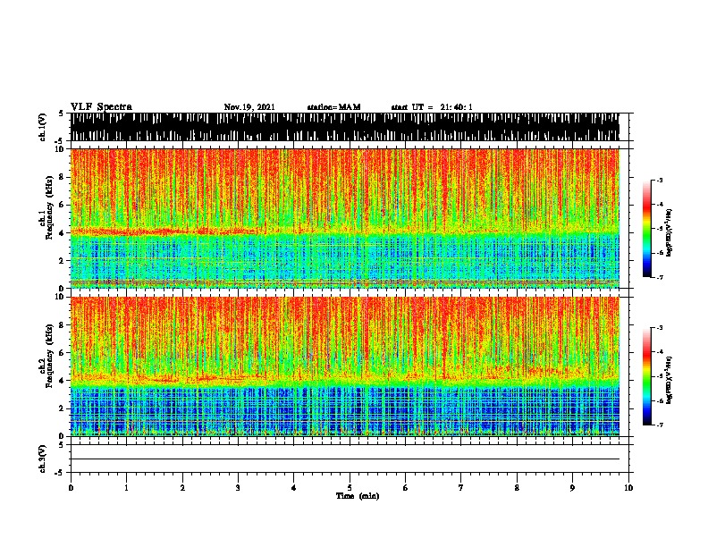The image size is (708, 547).
Task: Click time-axis tick label "9"
Action: (572, 488)
